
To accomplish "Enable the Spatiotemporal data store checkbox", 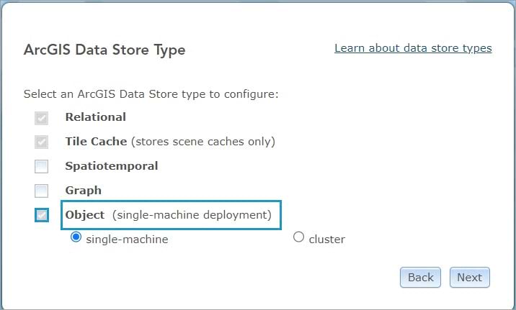I will coord(42,166).
